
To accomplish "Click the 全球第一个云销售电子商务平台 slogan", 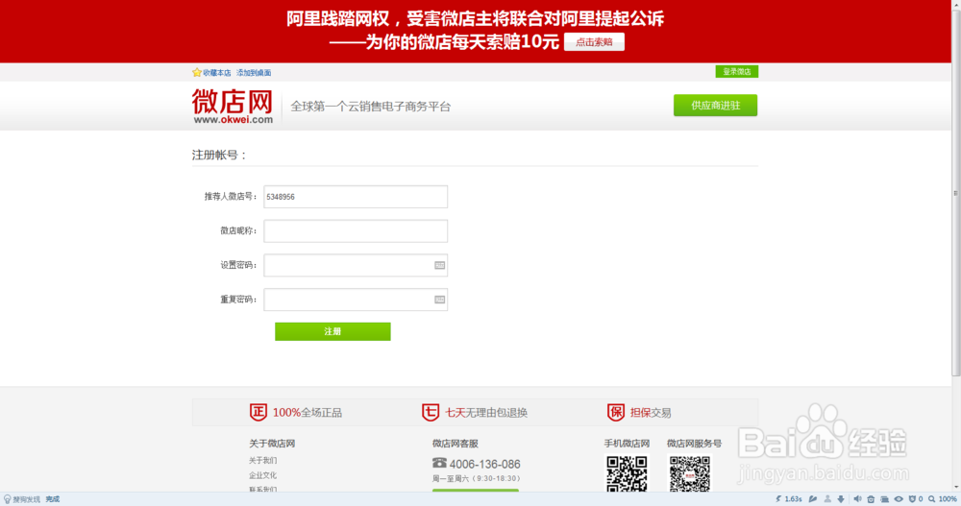I will coord(370,107).
